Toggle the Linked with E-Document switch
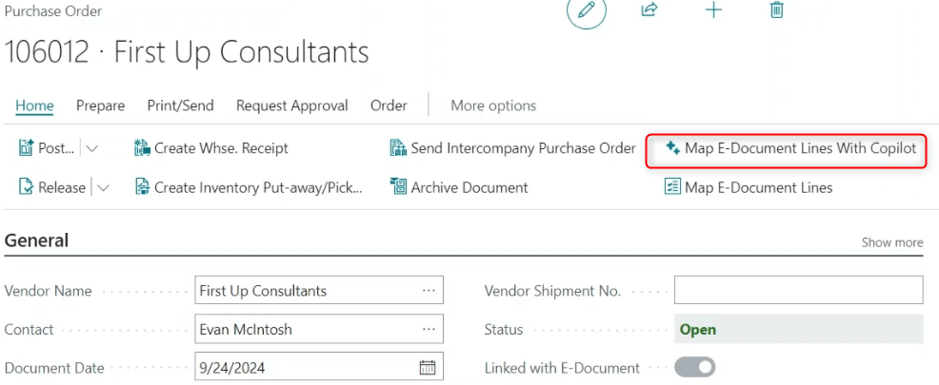 click(x=694, y=367)
